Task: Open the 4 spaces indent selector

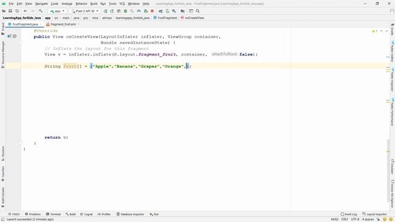Action: 368,220
